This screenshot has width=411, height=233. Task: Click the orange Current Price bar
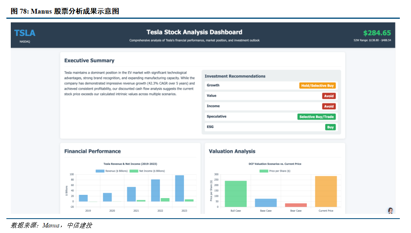(x=326, y=191)
